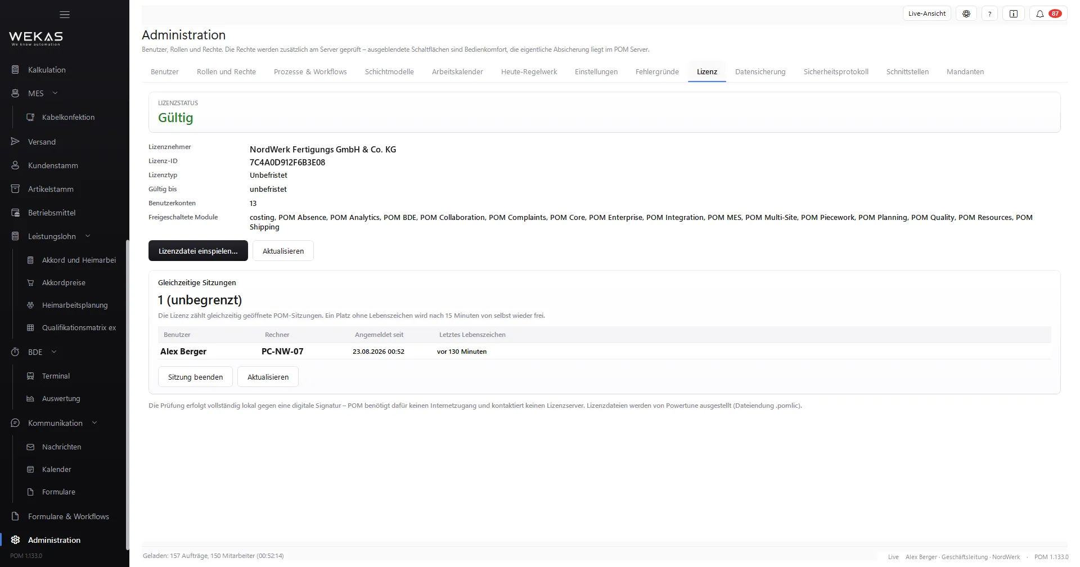This screenshot has height=567, width=1080.
Task: Select the Lizenz tab
Action: pos(707,71)
